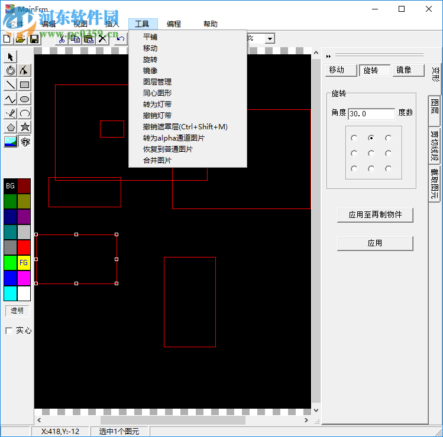Pick the cyan color swatch
Image resolution: width=443 pixels, height=437 pixels.
pyautogui.click(x=11, y=293)
